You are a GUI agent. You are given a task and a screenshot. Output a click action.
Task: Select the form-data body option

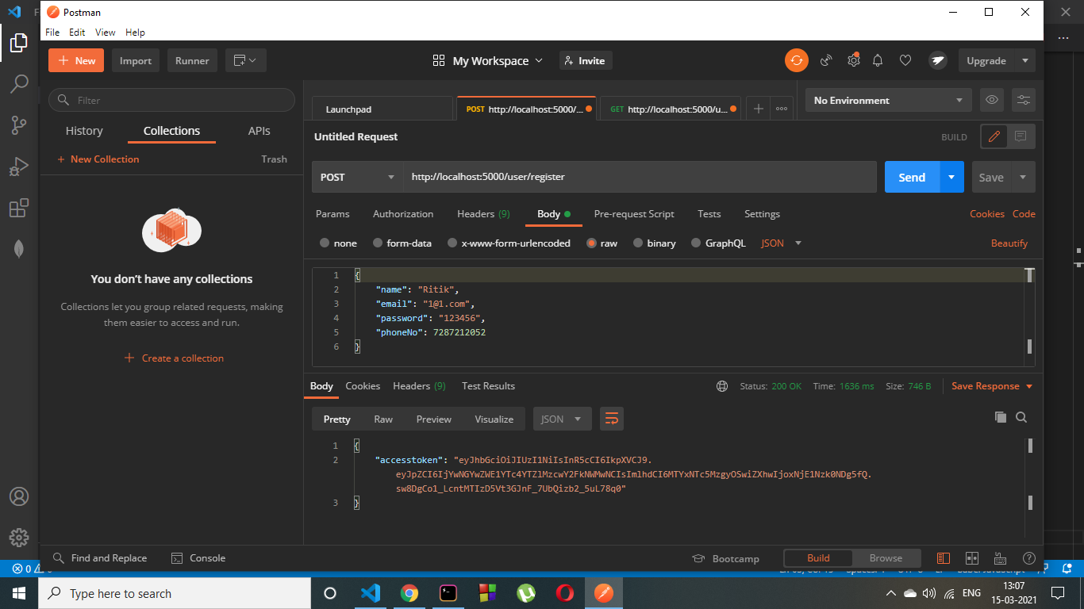point(402,243)
